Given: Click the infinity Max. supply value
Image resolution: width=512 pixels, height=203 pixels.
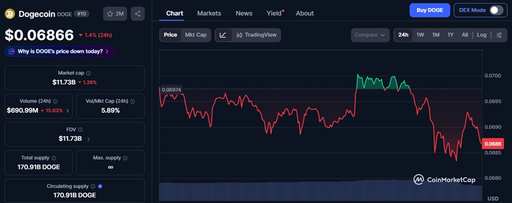Looking at the screenshot, I should [110, 167].
